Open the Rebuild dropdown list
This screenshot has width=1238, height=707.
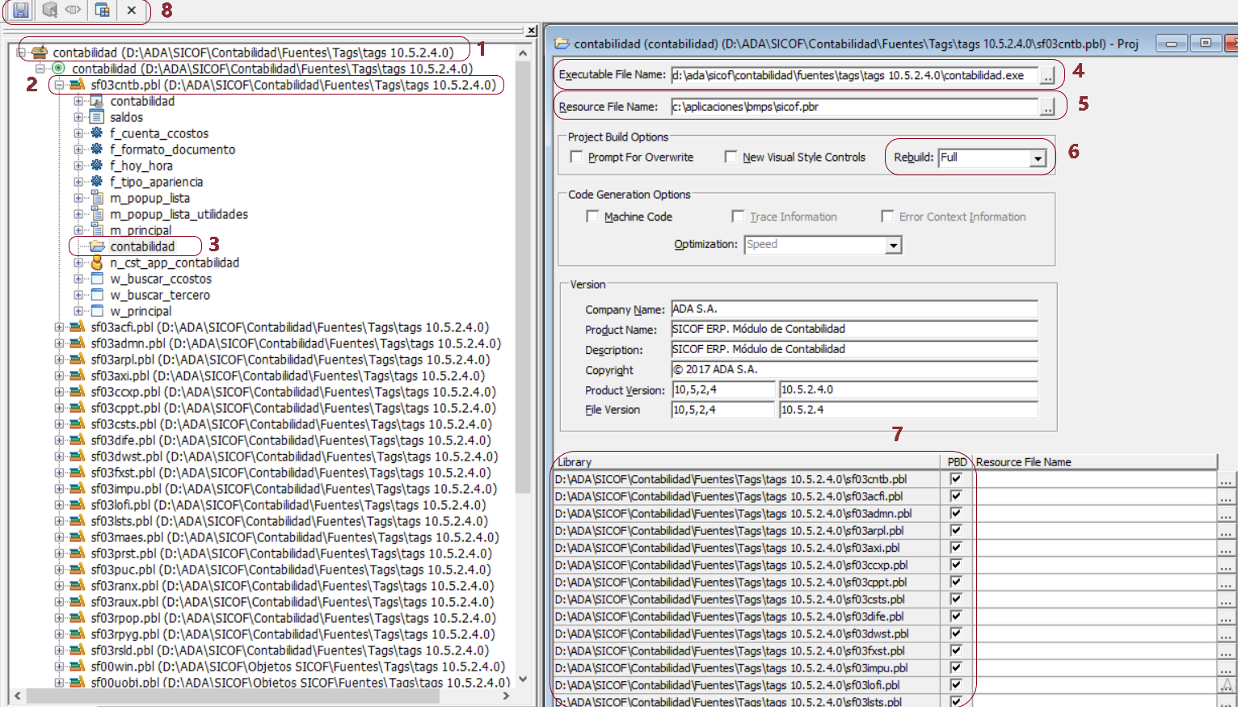coord(1038,158)
